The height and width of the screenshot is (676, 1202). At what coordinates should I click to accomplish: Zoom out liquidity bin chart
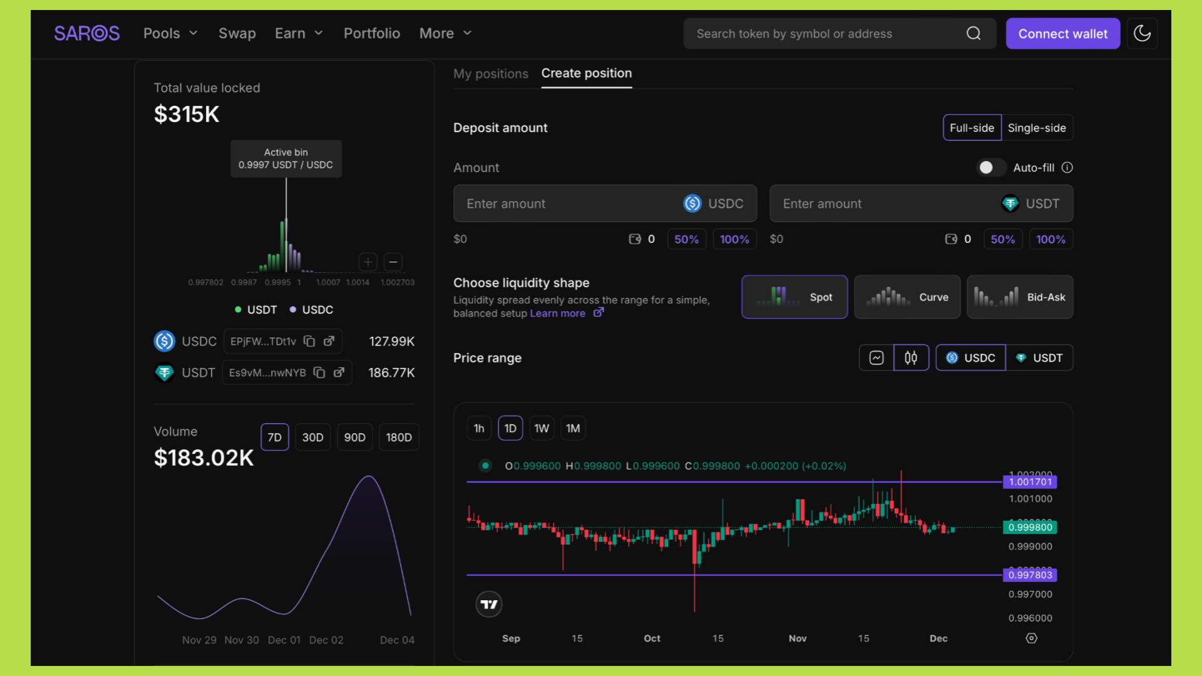[393, 262]
